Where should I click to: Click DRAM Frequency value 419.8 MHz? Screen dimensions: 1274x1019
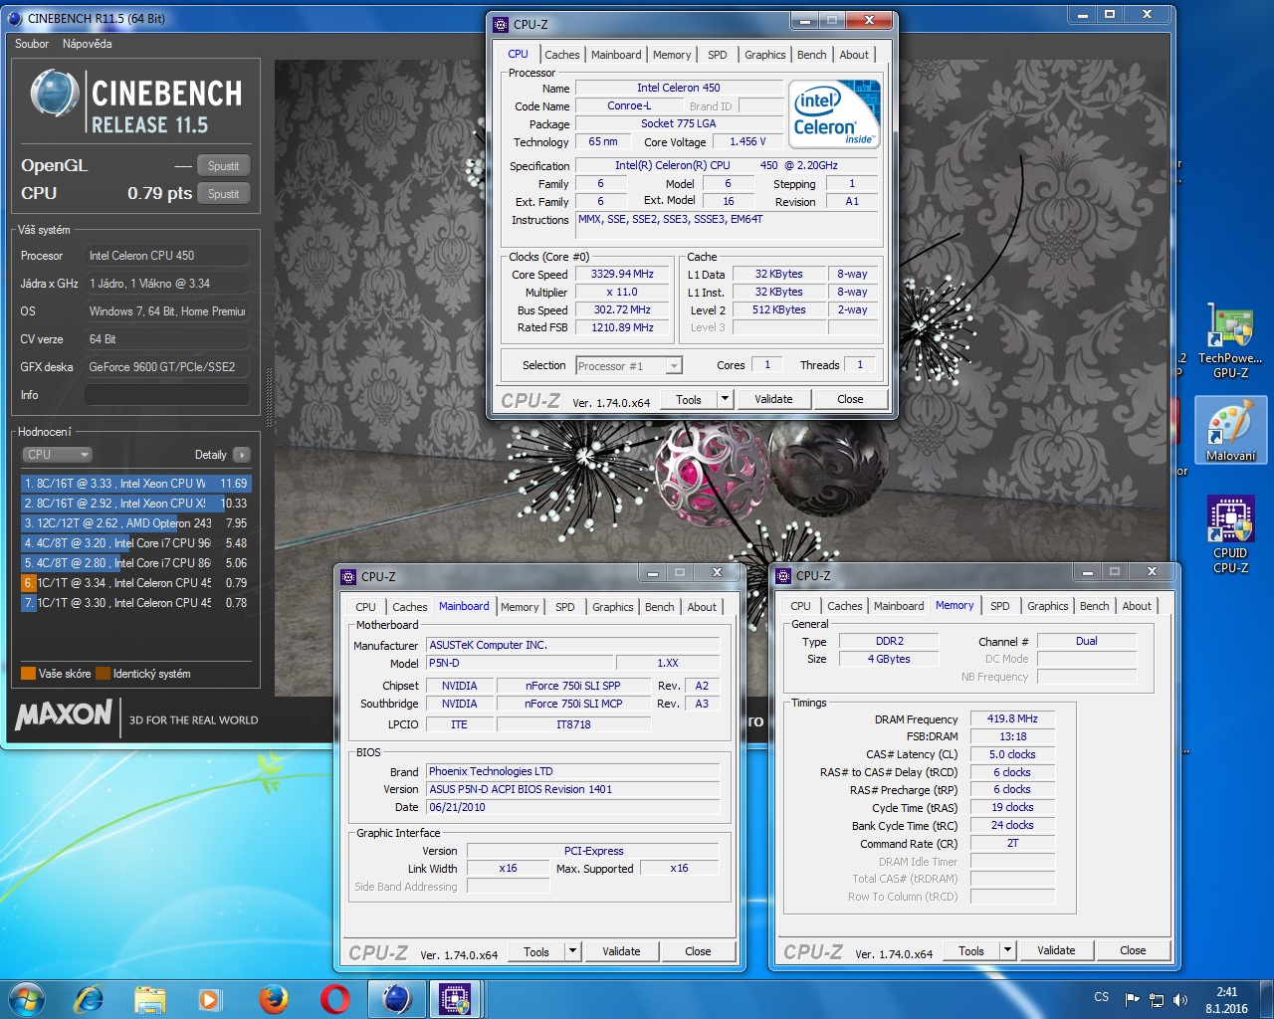(x=1012, y=718)
